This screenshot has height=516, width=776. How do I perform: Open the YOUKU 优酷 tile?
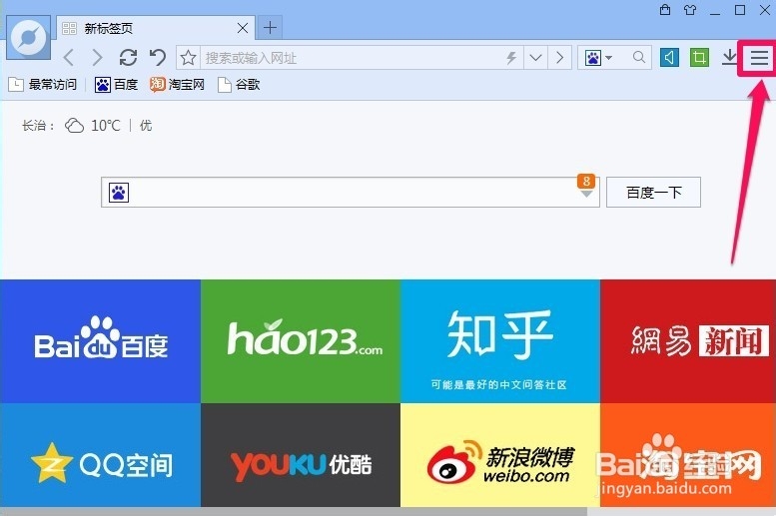pyautogui.click(x=301, y=455)
